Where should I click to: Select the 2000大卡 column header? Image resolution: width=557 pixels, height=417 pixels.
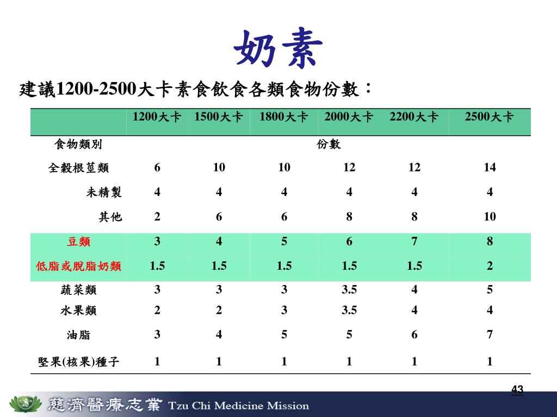pyautogui.click(x=349, y=117)
